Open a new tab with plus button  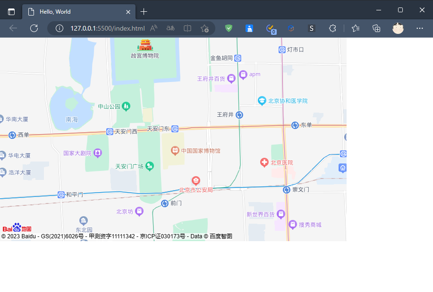(x=144, y=12)
